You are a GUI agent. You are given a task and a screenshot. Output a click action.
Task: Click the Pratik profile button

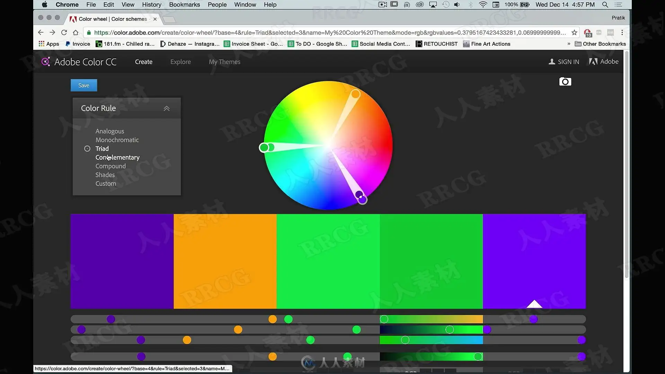pyautogui.click(x=618, y=18)
